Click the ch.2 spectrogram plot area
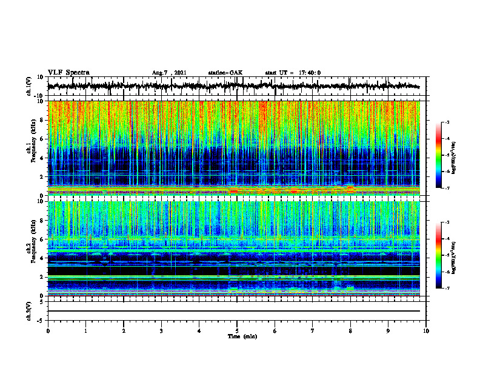The height and width of the screenshot is (371, 480). click(234, 249)
